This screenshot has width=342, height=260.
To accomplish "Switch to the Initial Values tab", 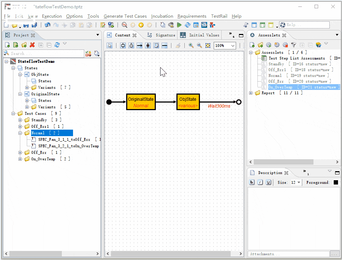I will (x=200, y=35).
